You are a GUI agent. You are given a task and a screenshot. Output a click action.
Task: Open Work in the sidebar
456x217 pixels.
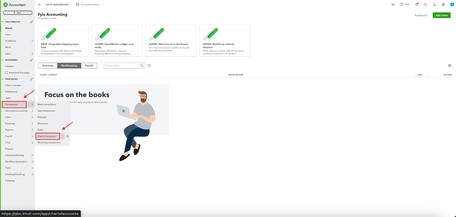(8, 47)
